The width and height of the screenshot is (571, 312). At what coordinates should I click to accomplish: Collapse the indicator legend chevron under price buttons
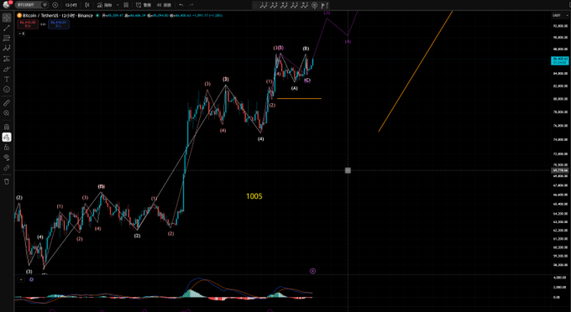tap(21, 34)
